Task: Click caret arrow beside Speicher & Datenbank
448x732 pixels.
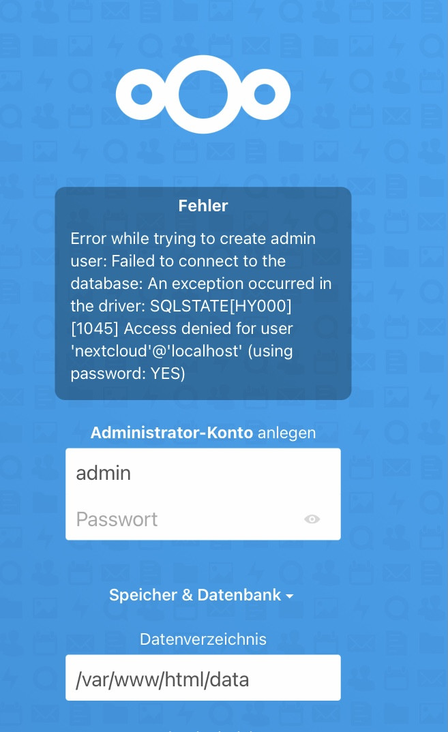Action: point(290,596)
